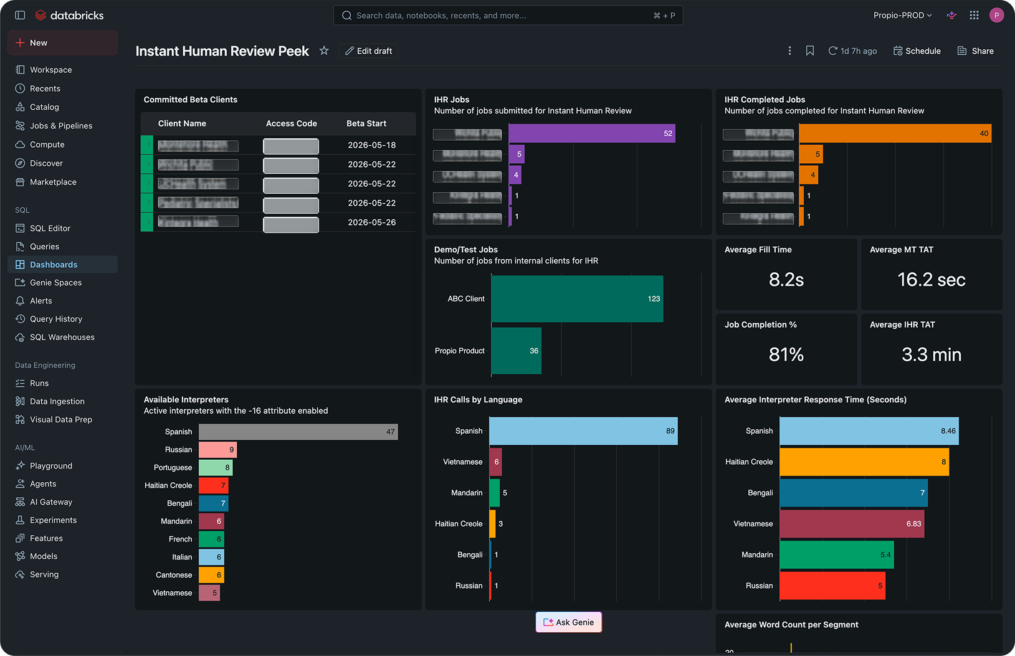Click the orange completed jobs bar showing 40
The height and width of the screenshot is (656, 1015).
click(895, 133)
